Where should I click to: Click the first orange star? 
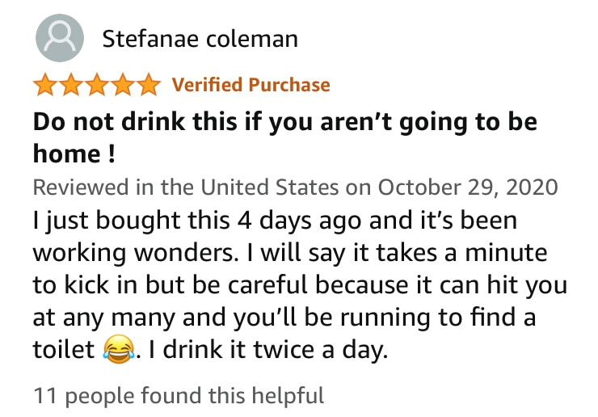[x=45, y=84]
